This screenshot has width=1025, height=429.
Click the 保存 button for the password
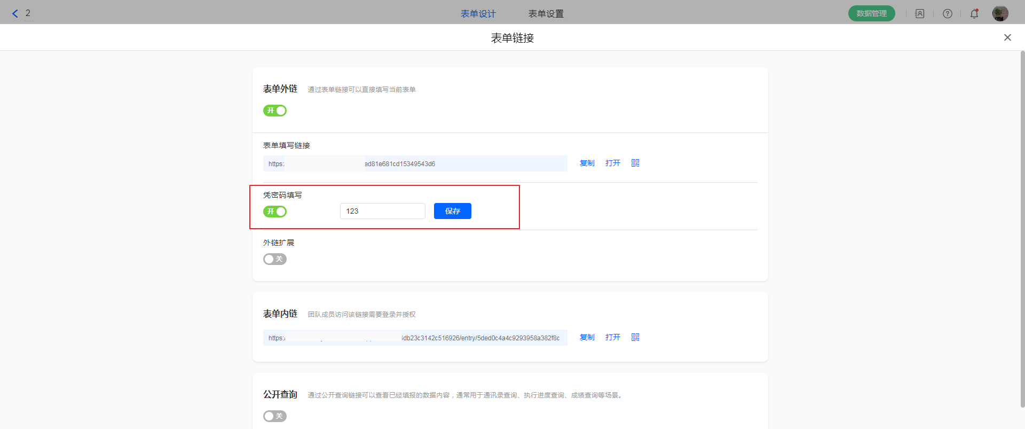452,211
